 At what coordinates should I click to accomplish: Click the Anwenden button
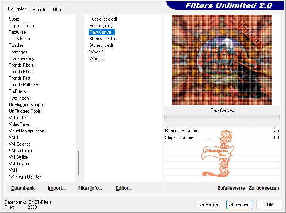[x=210, y=204]
